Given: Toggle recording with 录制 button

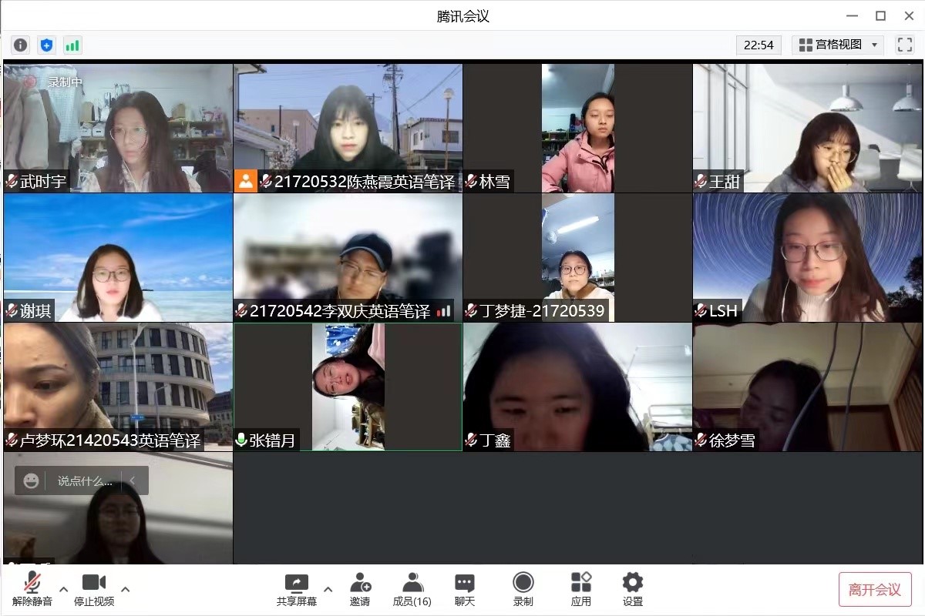Looking at the screenshot, I should click(523, 589).
